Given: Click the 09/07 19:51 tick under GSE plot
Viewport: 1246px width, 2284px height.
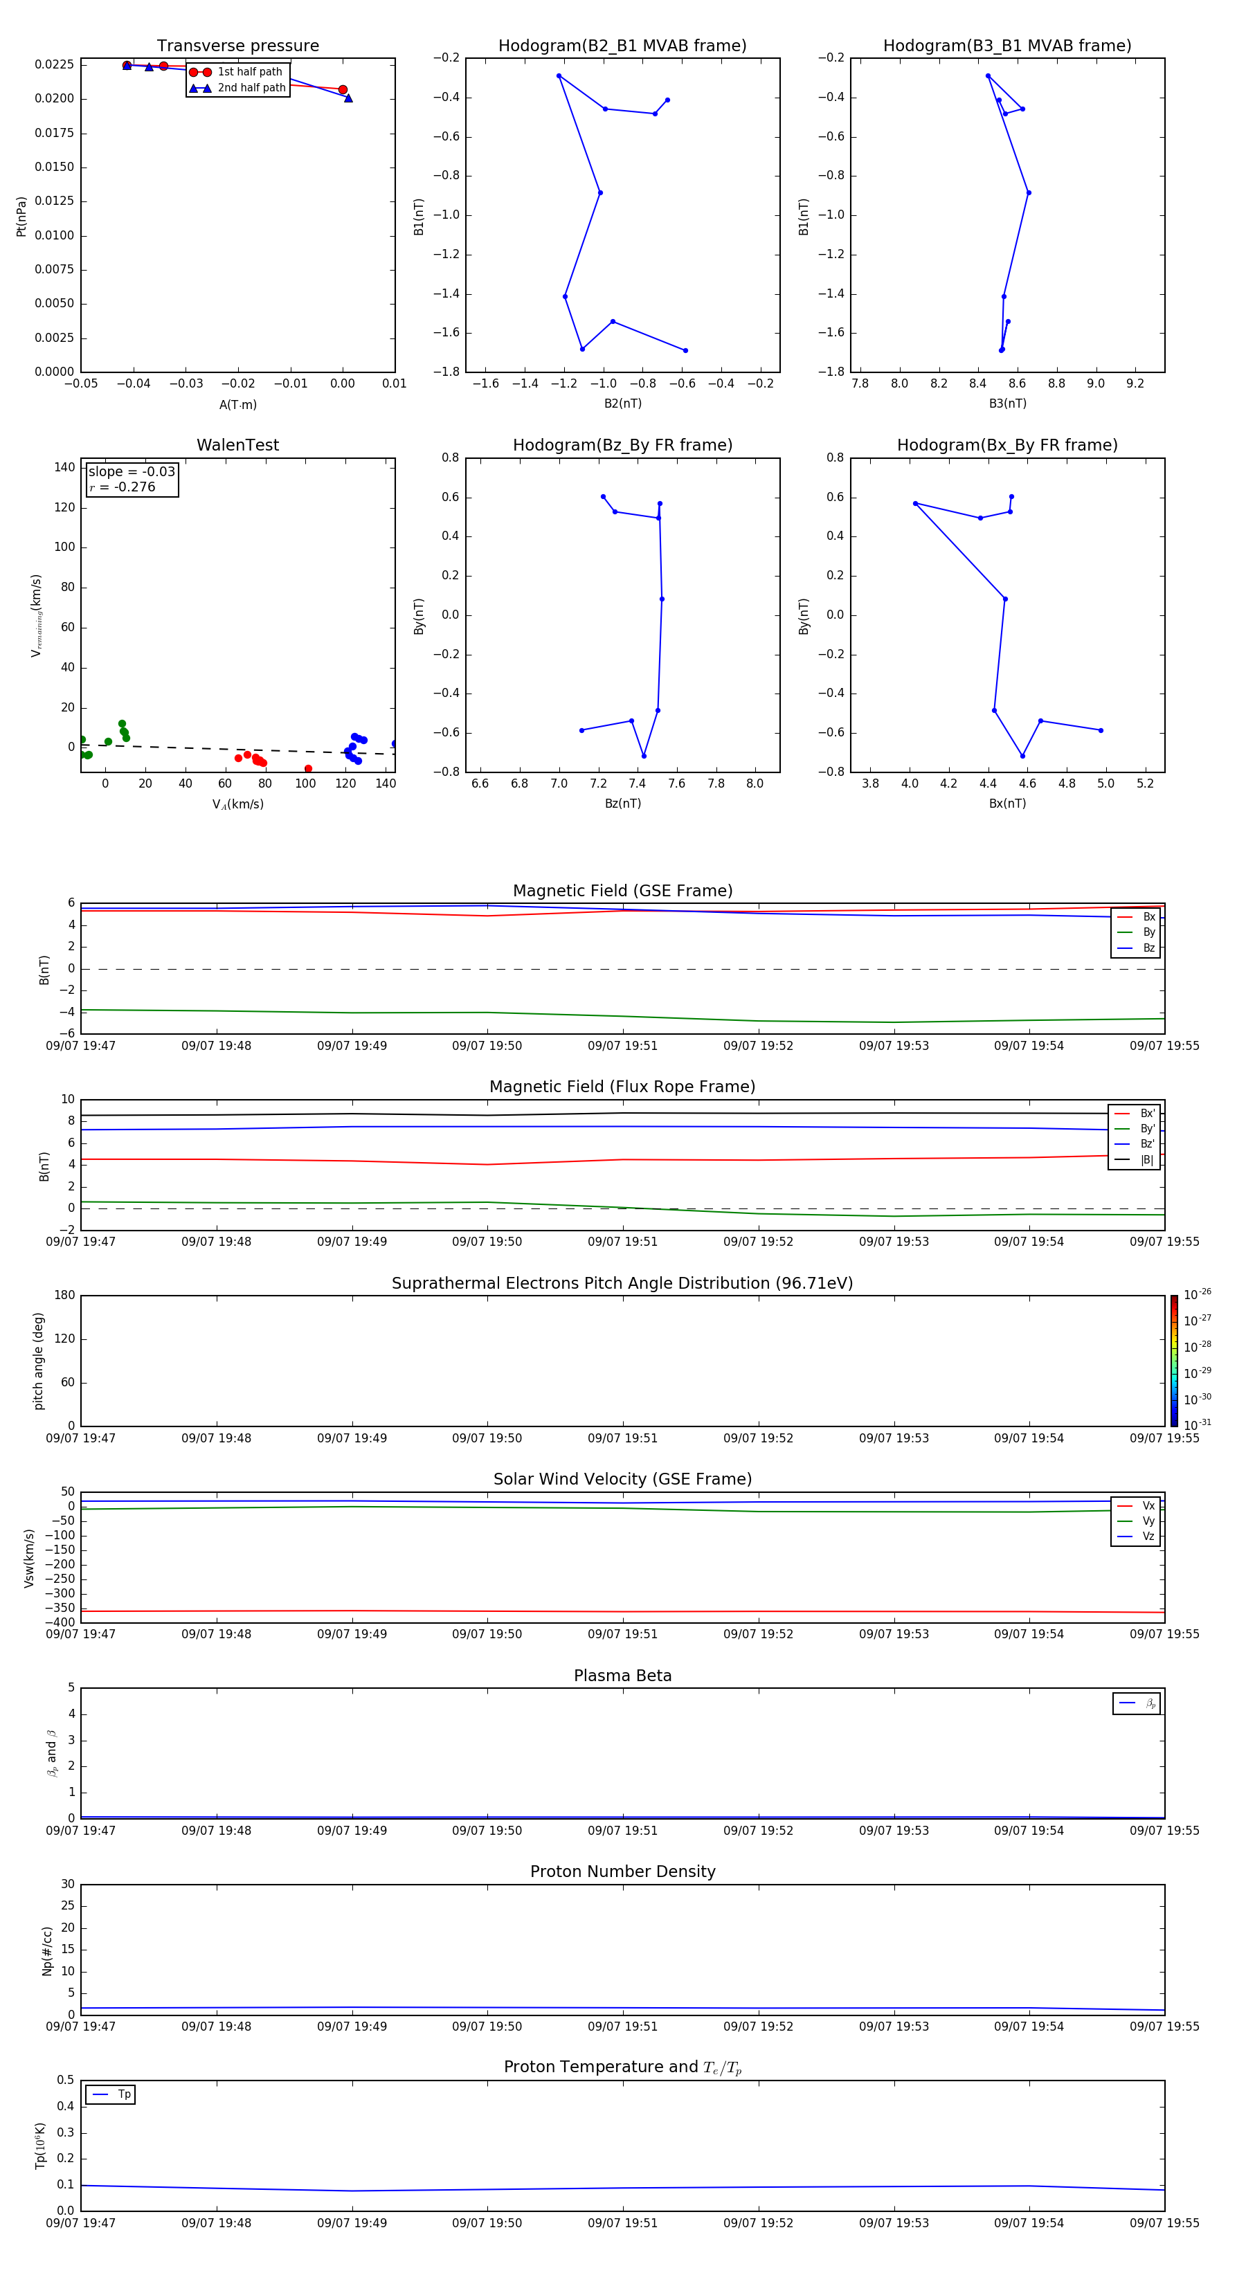Looking at the screenshot, I should [x=622, y=1046].
